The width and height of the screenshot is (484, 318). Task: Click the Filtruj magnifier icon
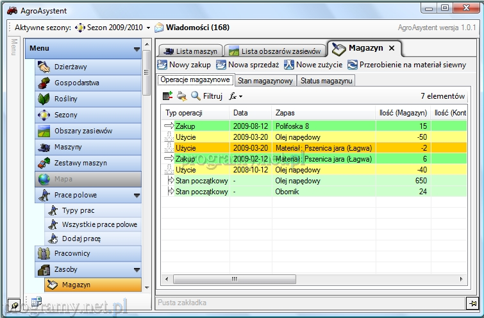click(196, 96)
